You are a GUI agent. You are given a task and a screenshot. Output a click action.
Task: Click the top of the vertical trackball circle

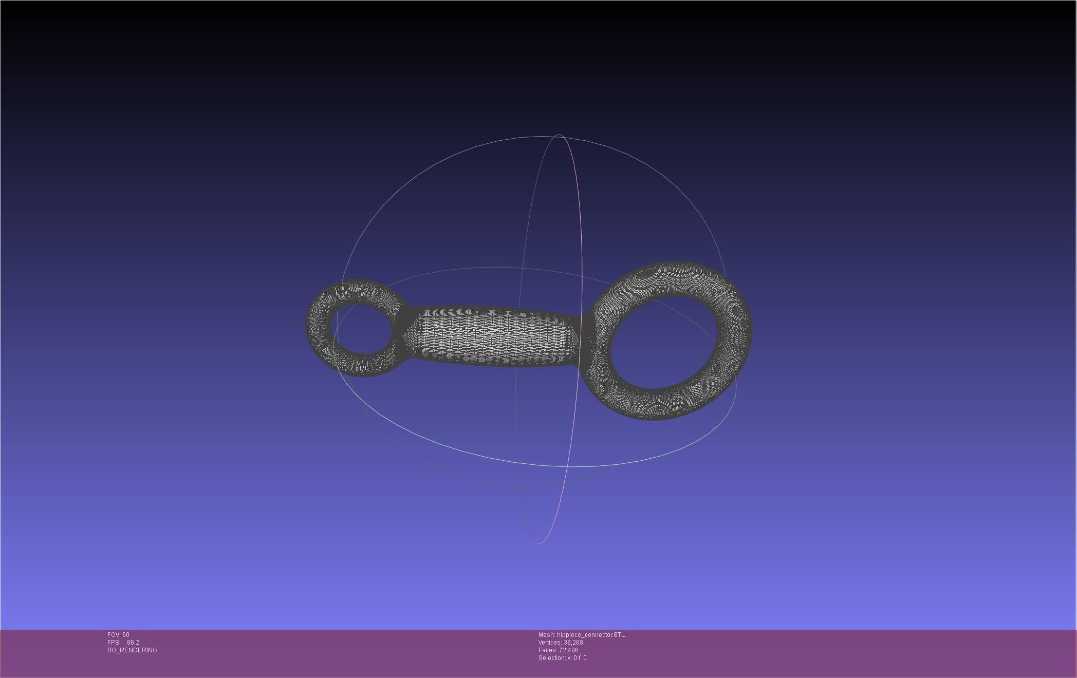559,135
